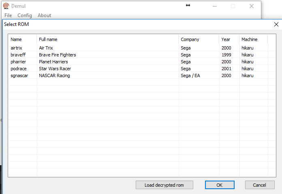Image resolution: width=282 pixels, height=194 pixels.
Task: Sort list by Machine column header
Action: pos(253,39)
